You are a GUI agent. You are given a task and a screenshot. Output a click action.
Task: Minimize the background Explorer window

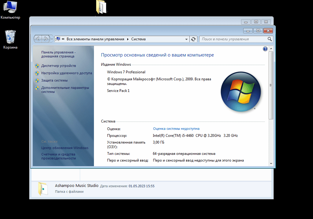tap(246, 22)
